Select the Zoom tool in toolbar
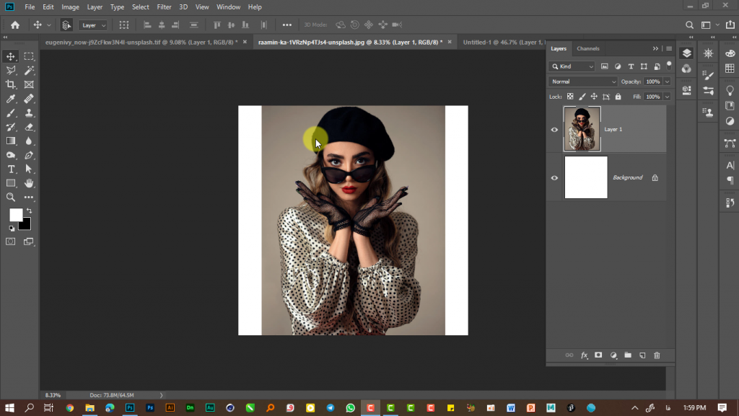This screenshot has height=416, width=739. pos(10,198)
